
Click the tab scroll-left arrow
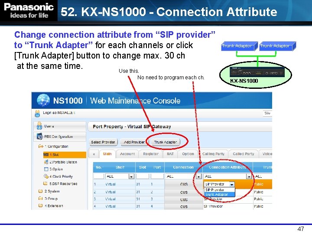94,154
